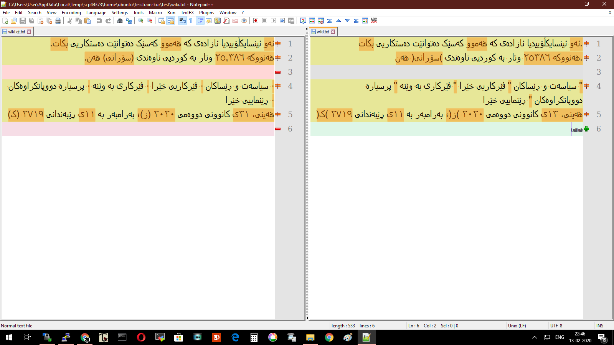614x345 pixels.
Task: Save all open documents with Save All icon
Action: click(31, 21)
